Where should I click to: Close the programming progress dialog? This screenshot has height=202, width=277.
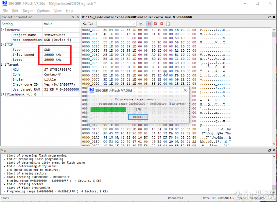pos(185,90)
